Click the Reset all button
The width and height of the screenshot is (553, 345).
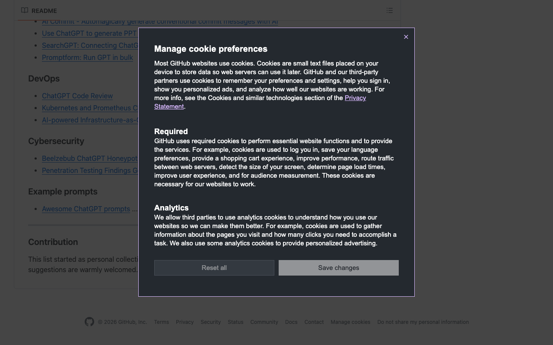tap(214, 268)
